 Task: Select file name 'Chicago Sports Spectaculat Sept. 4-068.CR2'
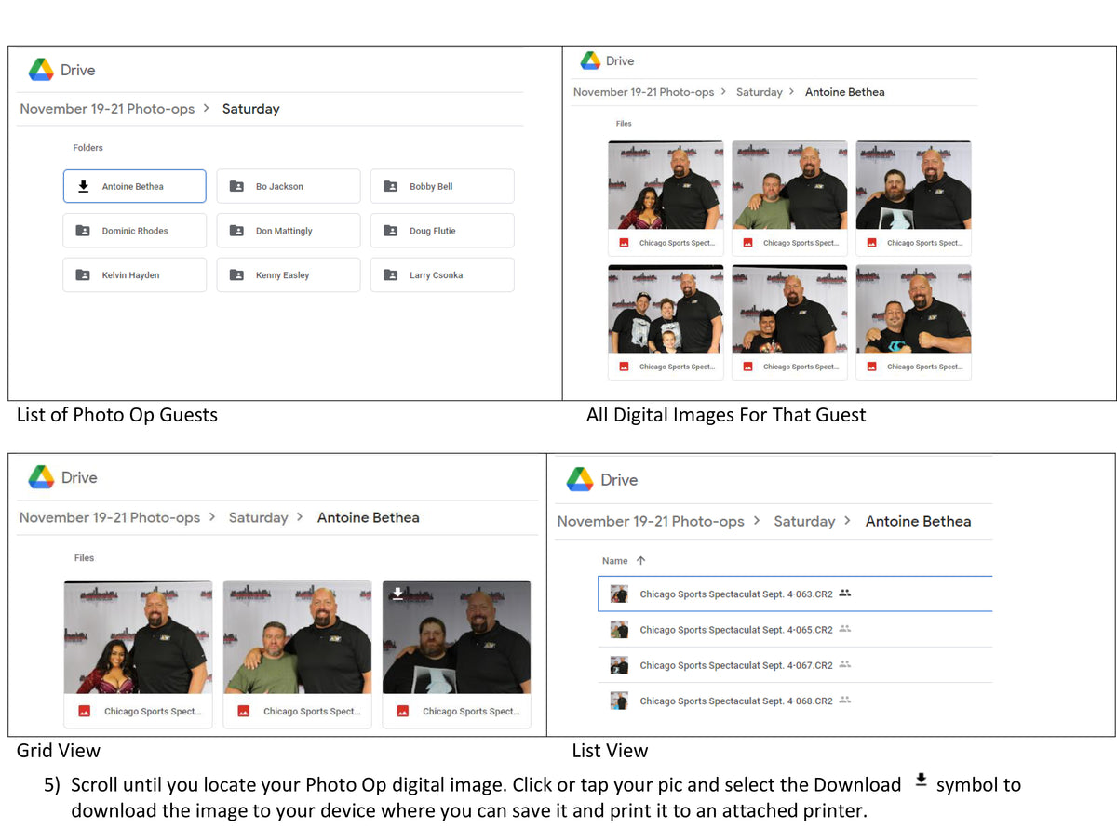pyautogui.click(x=736, y=701)
